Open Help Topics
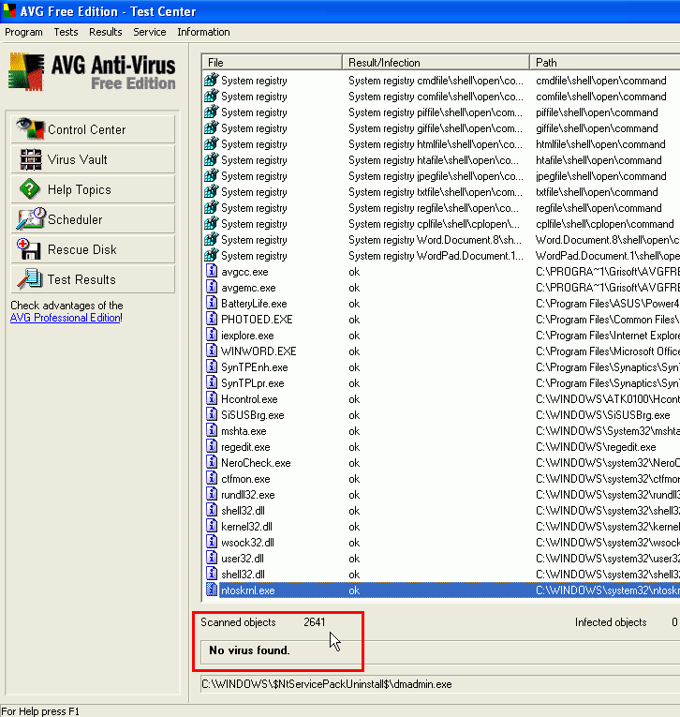 [x=93, y=189]
